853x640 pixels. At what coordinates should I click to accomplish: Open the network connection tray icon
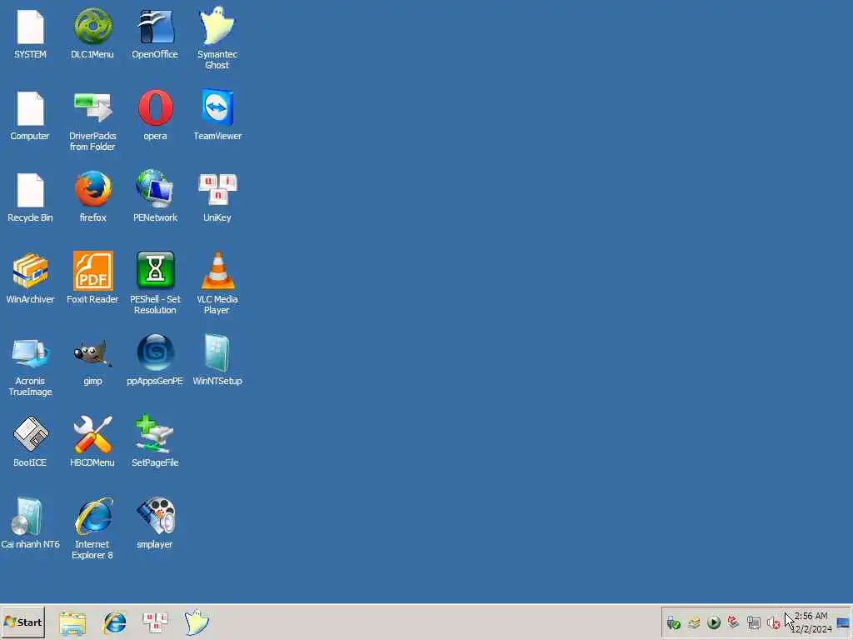point(753,622)
